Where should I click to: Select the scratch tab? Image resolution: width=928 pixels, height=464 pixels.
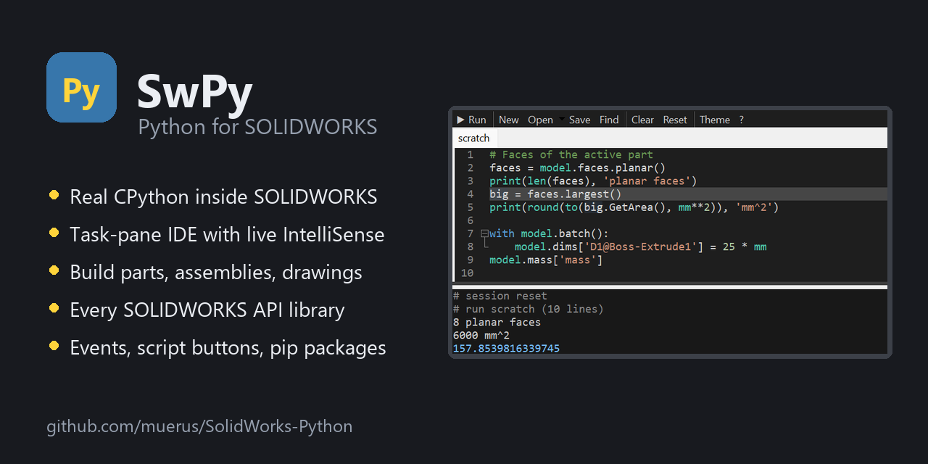(x=474, y=138)
